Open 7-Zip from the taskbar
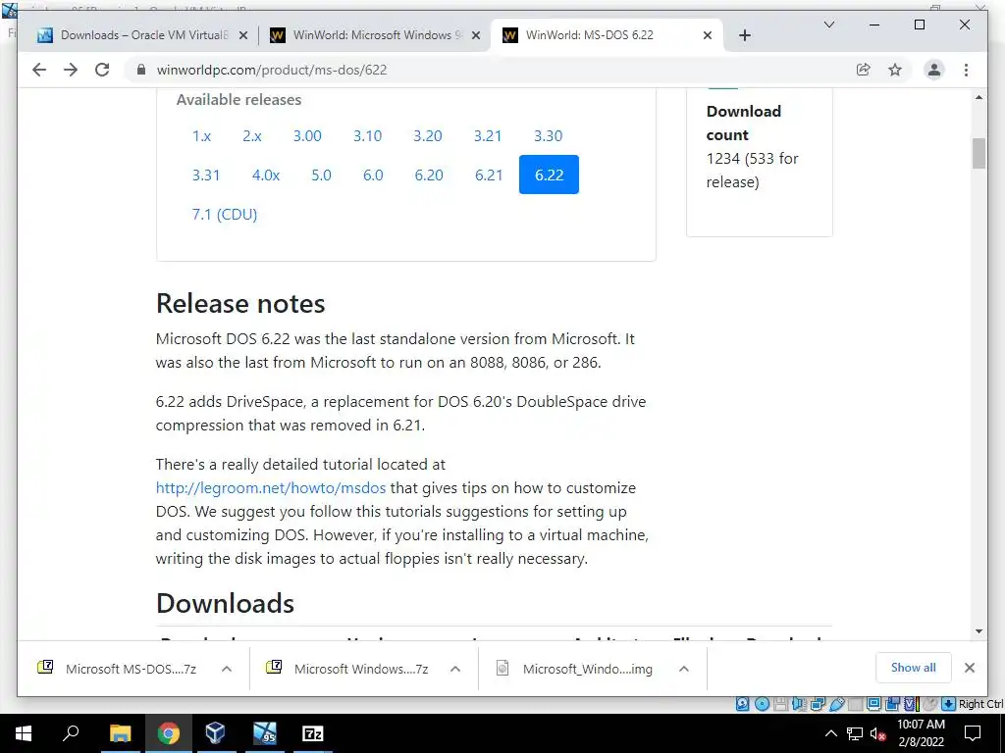The height and width of the screenshot is (753, 1005). (312, 733)
